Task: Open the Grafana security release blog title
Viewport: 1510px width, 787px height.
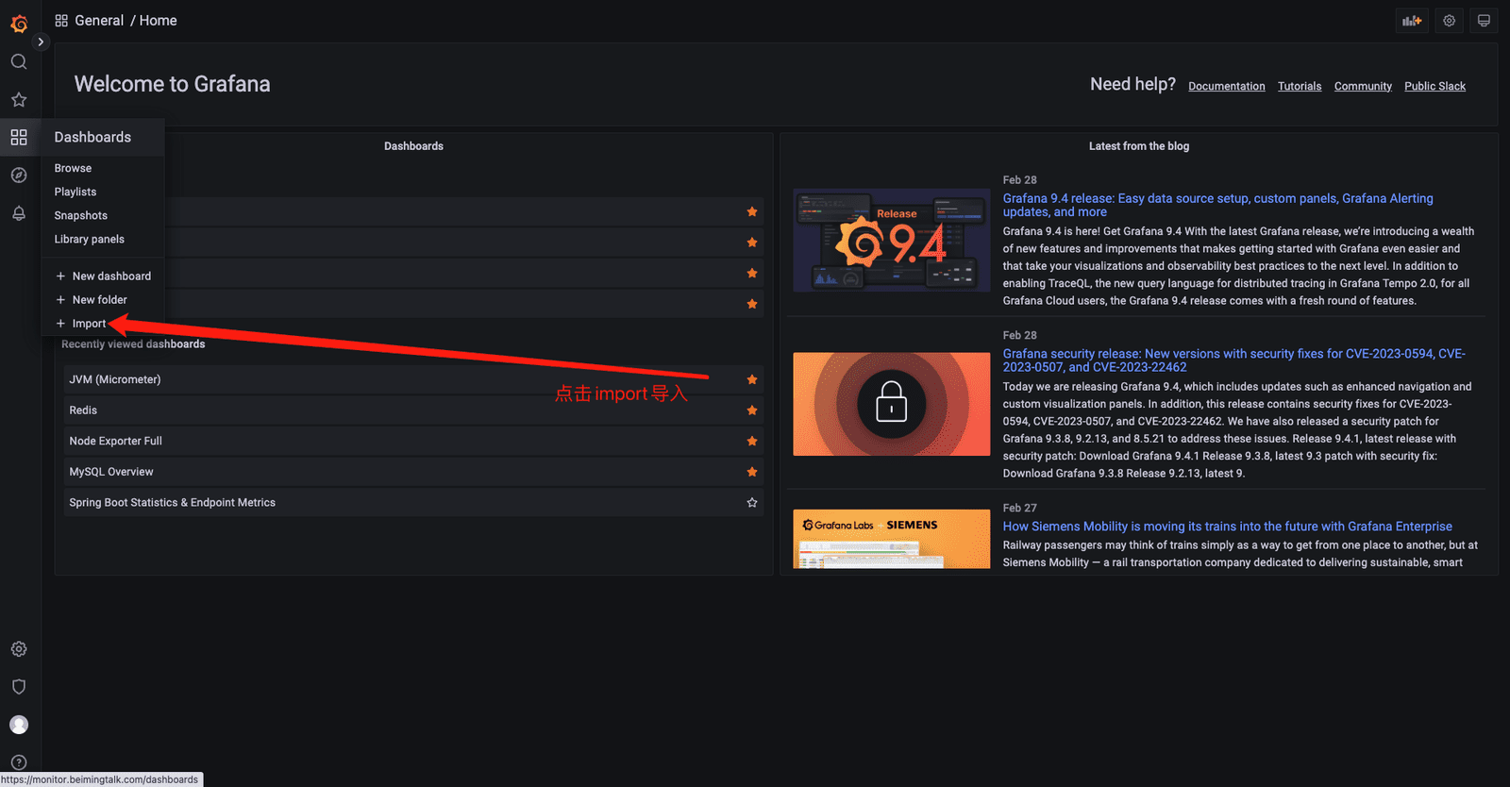Action: [x=1233, y=360]
